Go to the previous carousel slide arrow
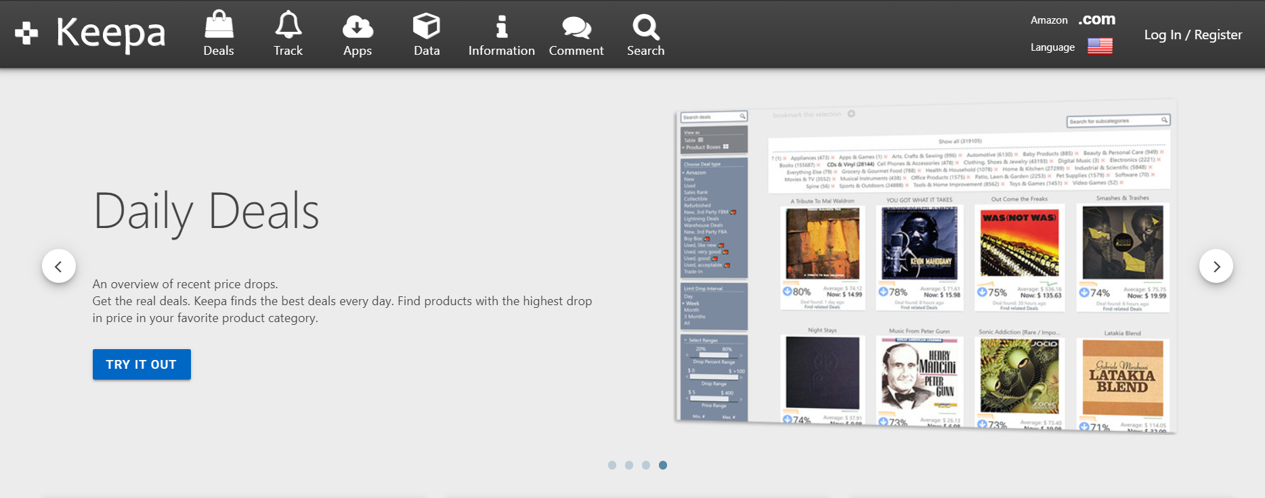 pyautogui.click(x=59, y=266)
